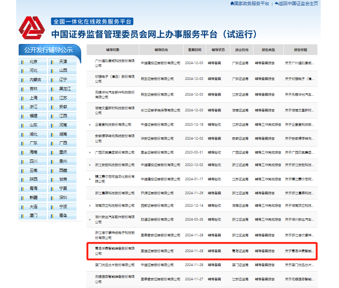Open the 国家政务服务平台 link
This screenshot has height=288, width=339.
pyautogui.click(x=252, y=3)
